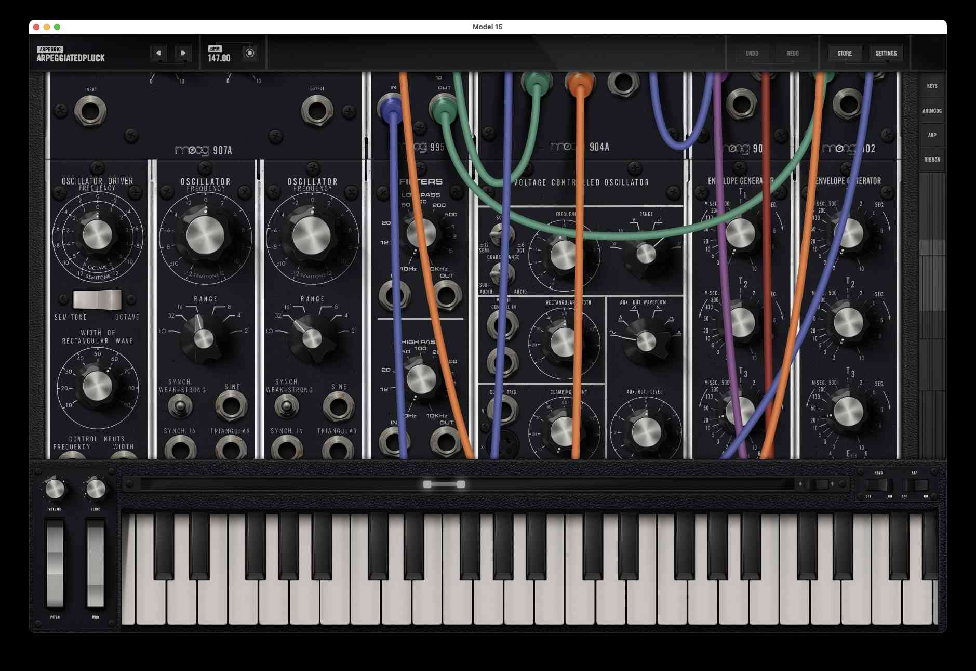The width and height of the screenshot is (976, 671).
Task: Toggle the HOLD switch
Action: [x=878, y=485]
